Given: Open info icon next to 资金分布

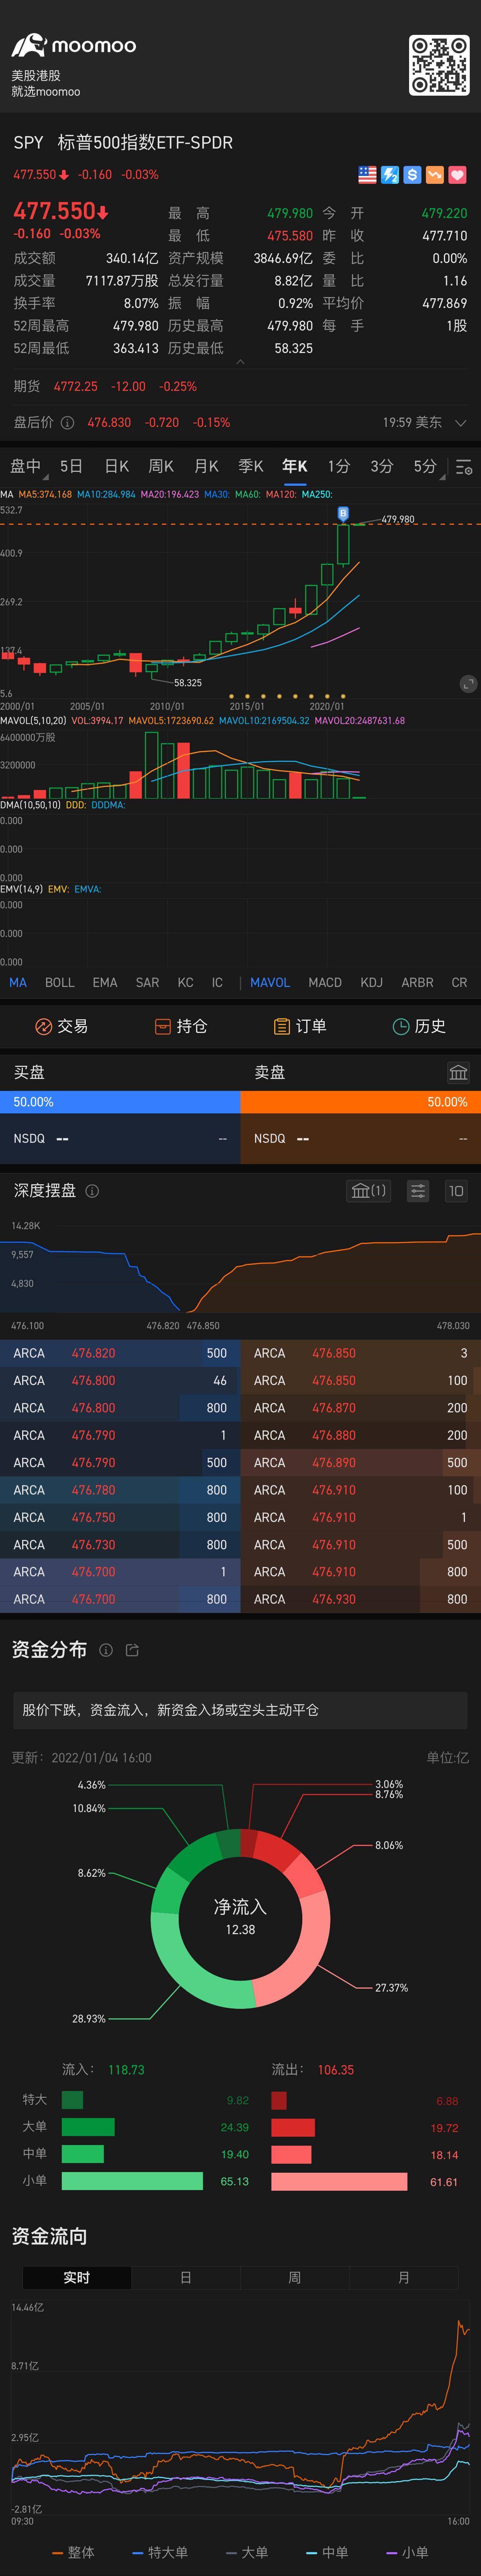Looking at the screenshot, I should pos(106,1650).
